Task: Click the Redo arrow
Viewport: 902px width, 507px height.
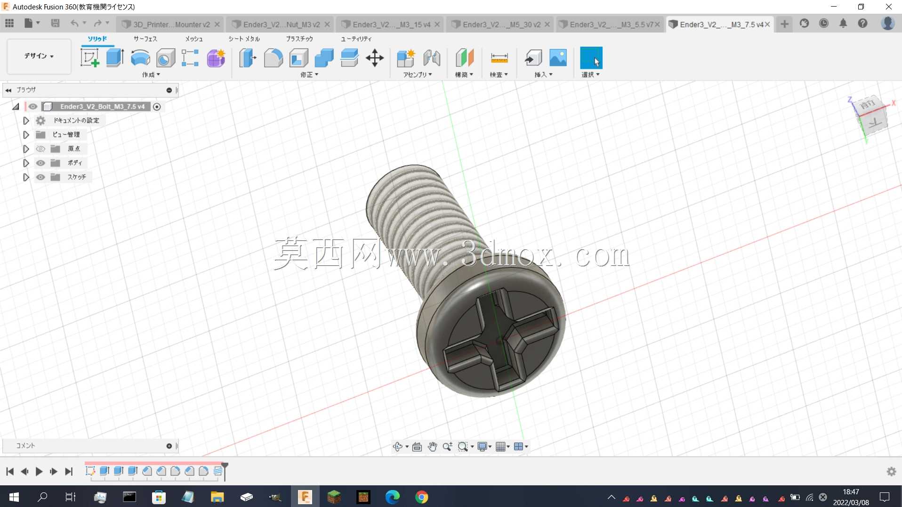Action: (x=97, y=23)
